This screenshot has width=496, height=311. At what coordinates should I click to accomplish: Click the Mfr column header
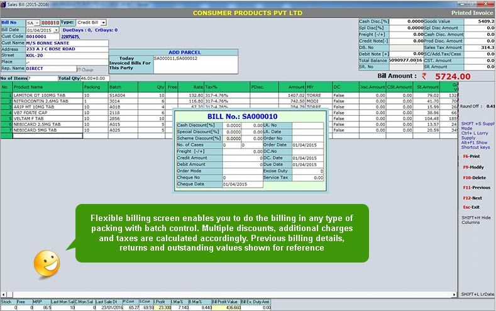tap(319, 87)
